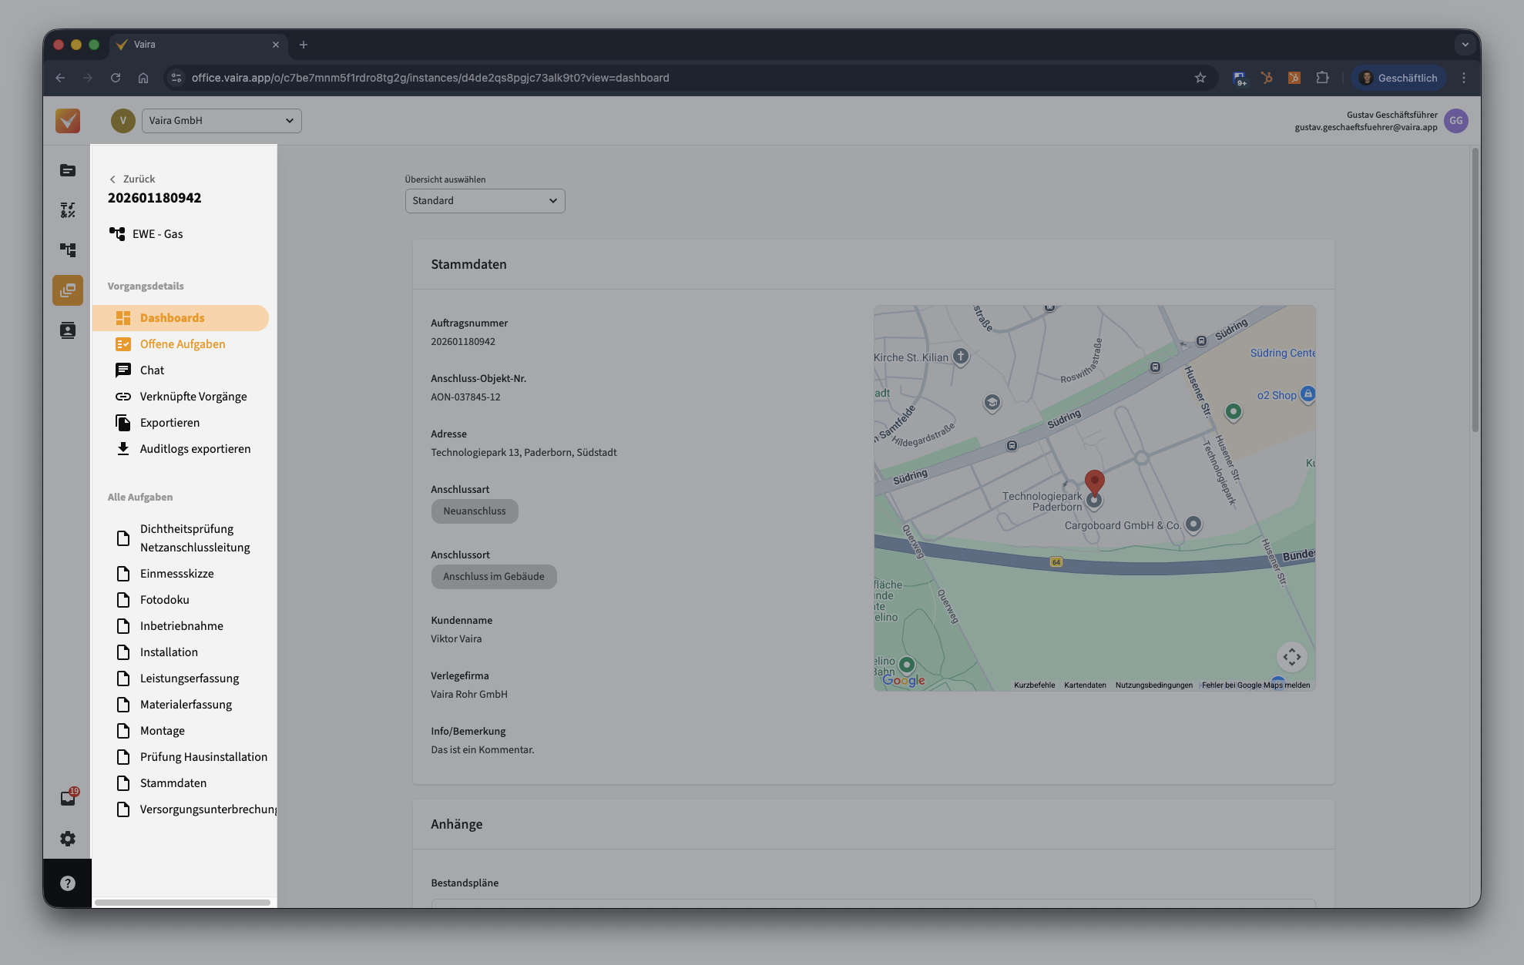Select Offene Aufgaben in sidebar
This screenshot has height=965, width=1524.
point(182,344)
